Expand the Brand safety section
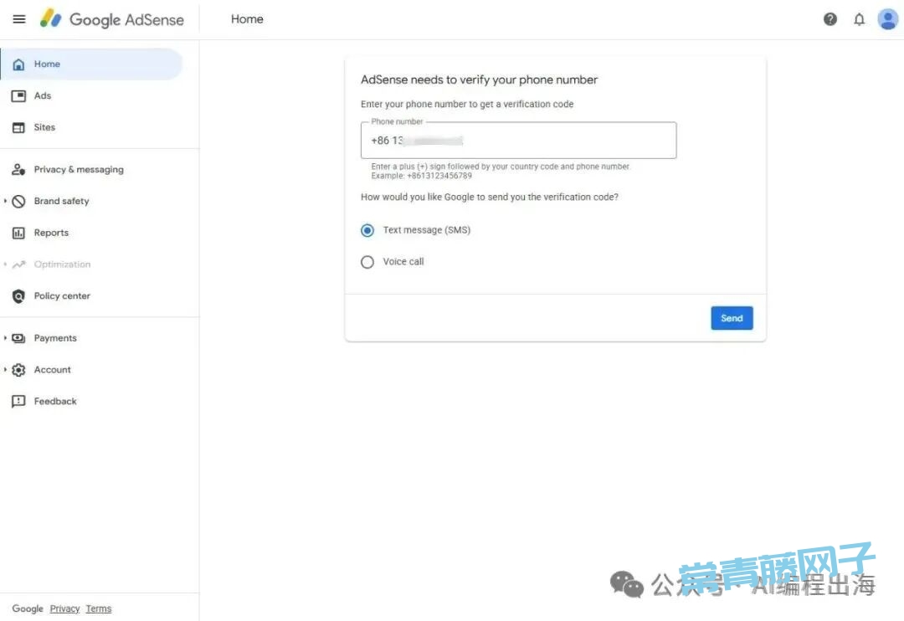Screen dimensions: 904x621 6,202
